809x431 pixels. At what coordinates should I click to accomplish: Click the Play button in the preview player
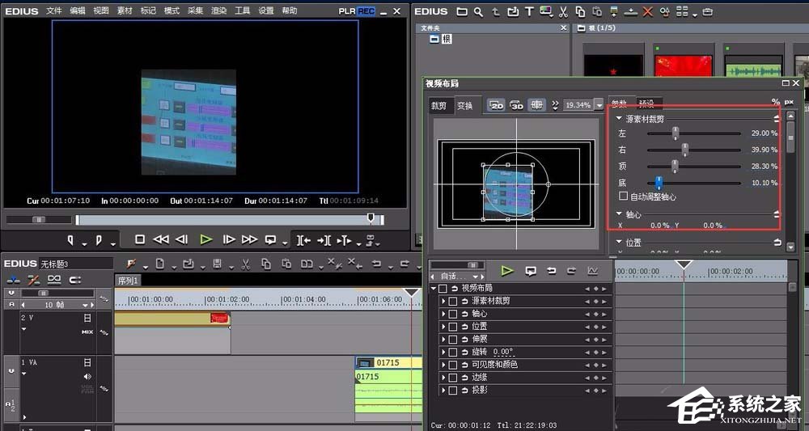pyautogui.click(x=205, y=239)
